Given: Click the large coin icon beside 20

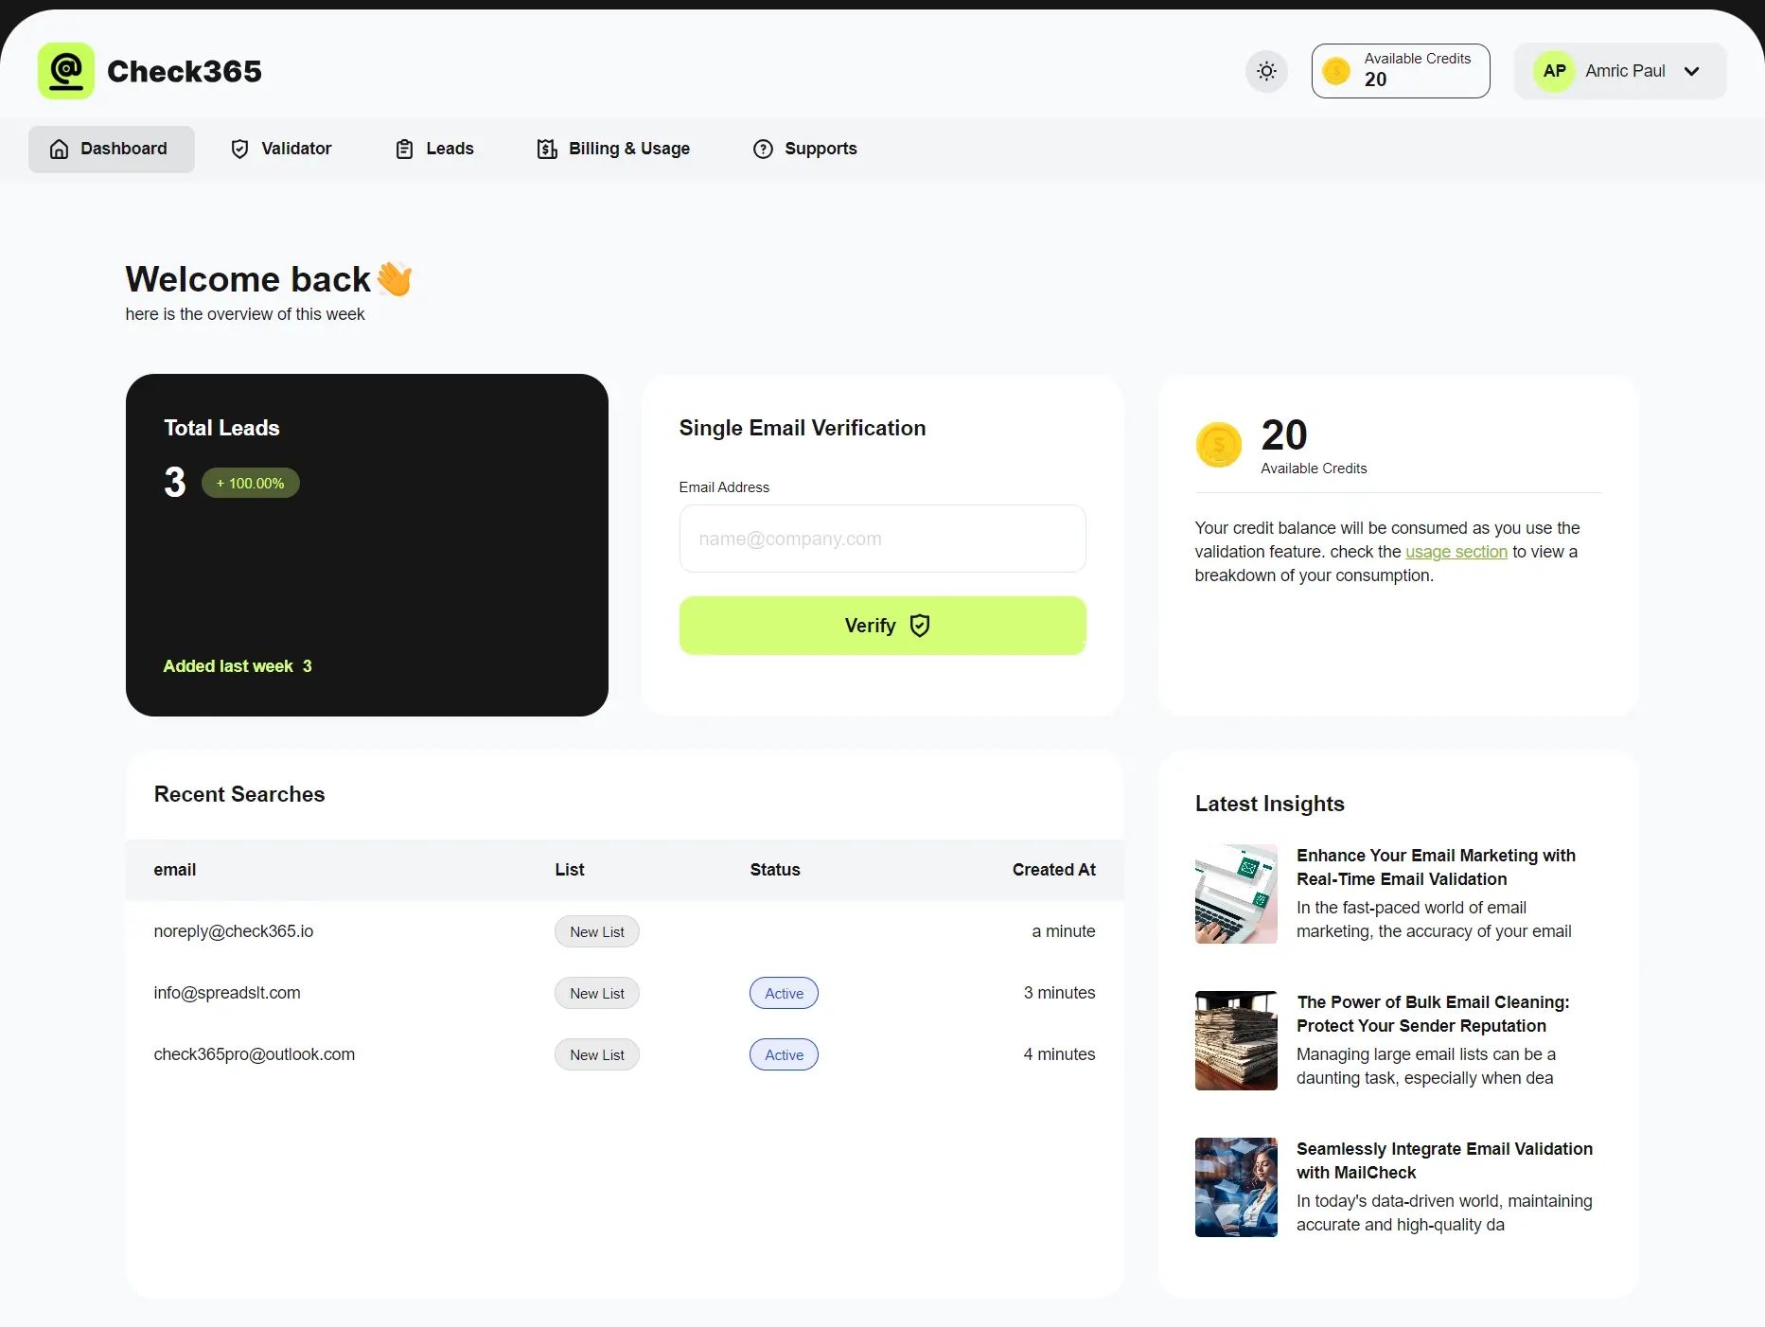Looking at the screenshot, I should pyautogui.click(x=1219, y=445).
